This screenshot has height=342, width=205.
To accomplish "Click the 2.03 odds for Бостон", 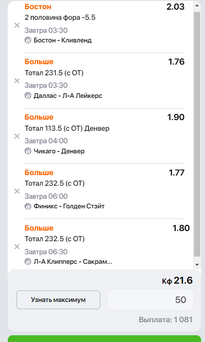I will [x=176, y=7].
